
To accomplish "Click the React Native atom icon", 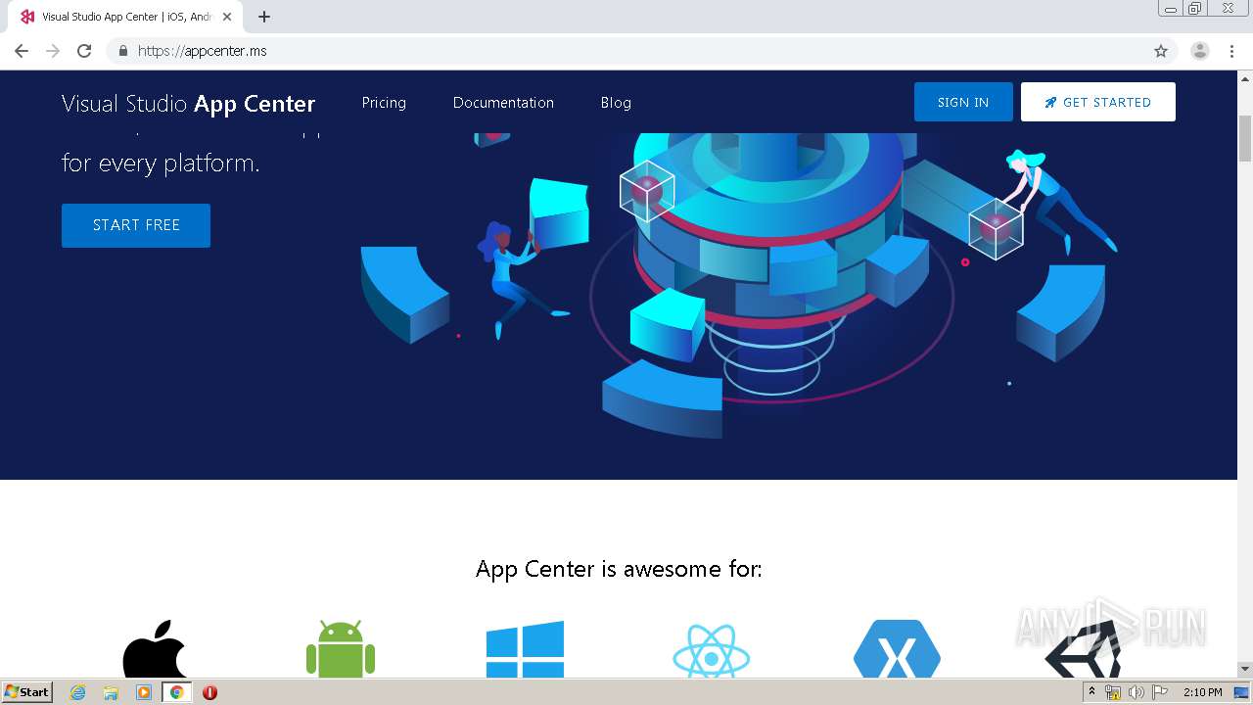I will pyautogui.click(x=712, y=650).
